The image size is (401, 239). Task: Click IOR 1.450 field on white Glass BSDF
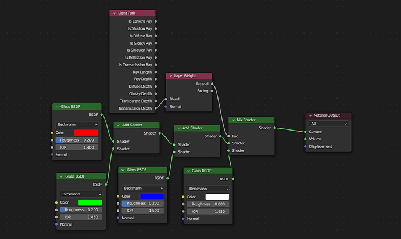208,211
